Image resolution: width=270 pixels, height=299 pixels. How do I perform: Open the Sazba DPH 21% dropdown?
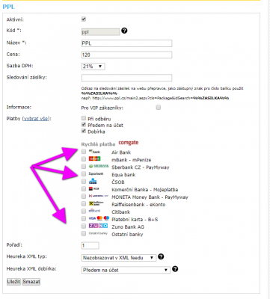click(93, 67)
